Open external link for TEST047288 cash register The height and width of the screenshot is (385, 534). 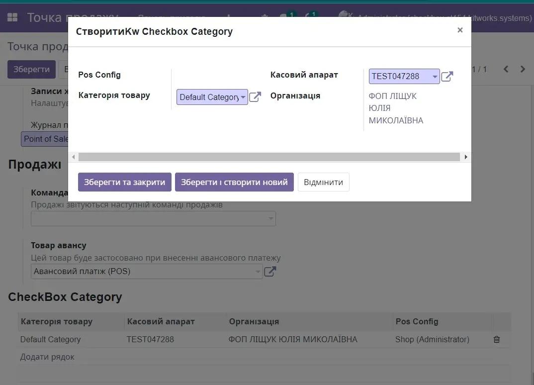[447, 77]
